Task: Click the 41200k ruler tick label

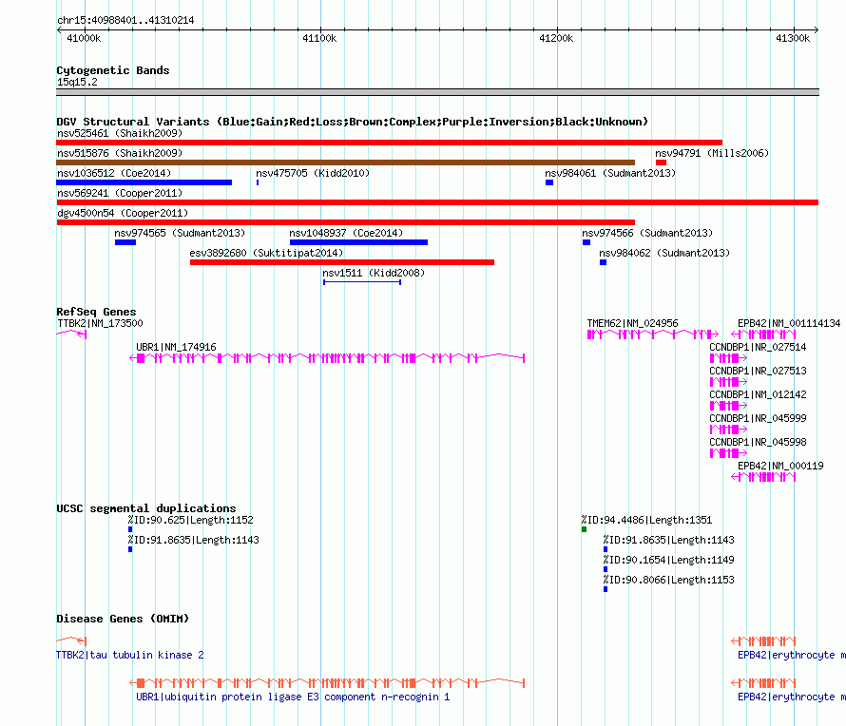Action: click(556, 38)
